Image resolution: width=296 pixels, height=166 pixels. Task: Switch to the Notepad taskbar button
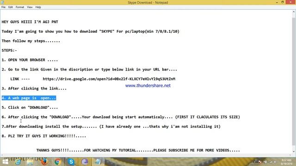pyautogui.click(x=98, y=162)
